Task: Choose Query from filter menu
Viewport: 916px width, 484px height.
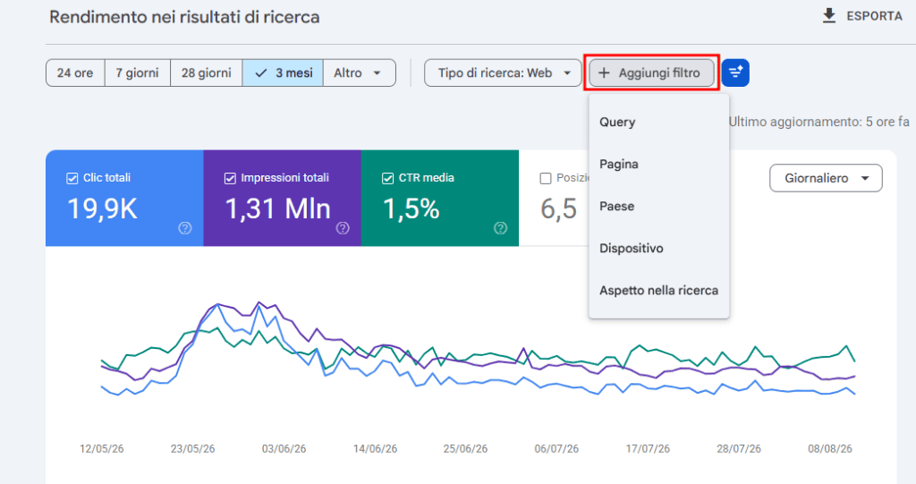Action: click(659, 123)
